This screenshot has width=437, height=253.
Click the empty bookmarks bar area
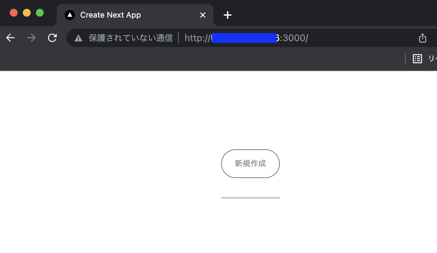[x=202, y=59]
